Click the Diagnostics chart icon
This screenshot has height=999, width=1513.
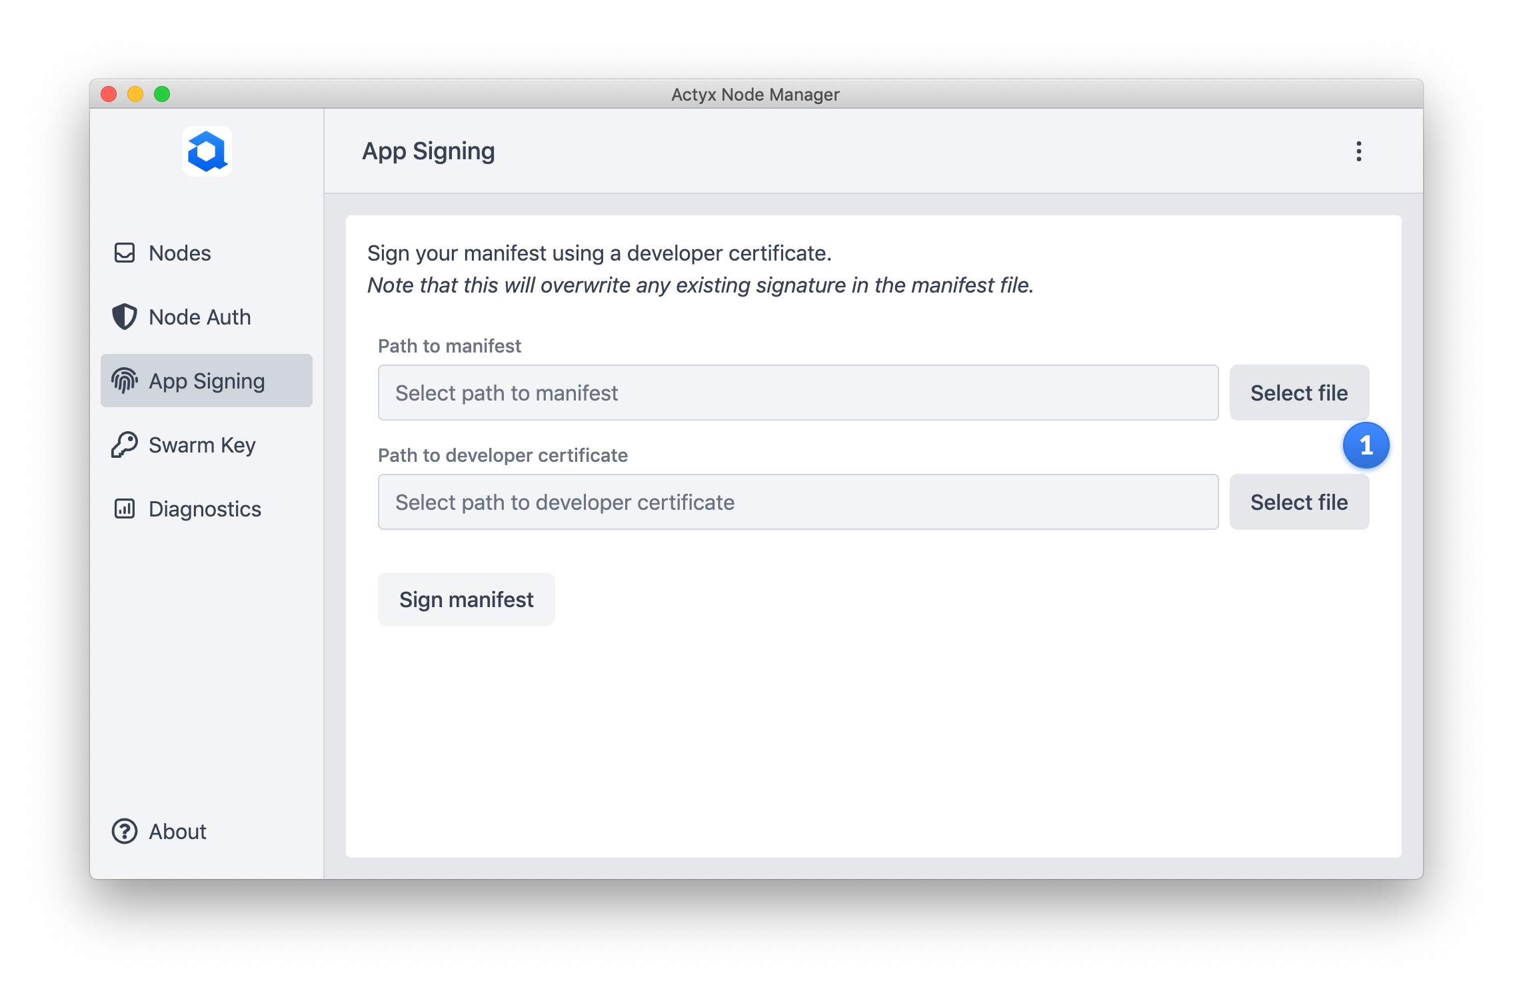click(125, 508)
